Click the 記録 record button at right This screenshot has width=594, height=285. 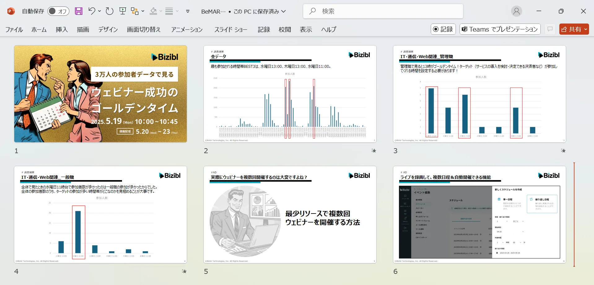pos(443,29)
